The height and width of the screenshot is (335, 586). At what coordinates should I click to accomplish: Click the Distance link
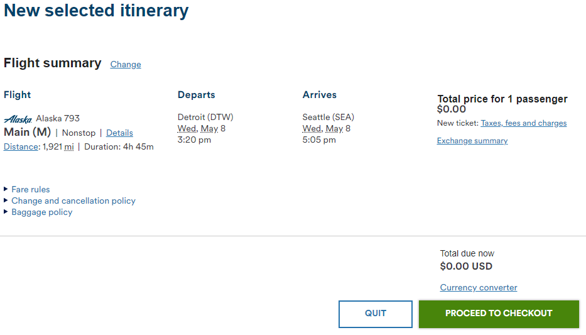21,146
